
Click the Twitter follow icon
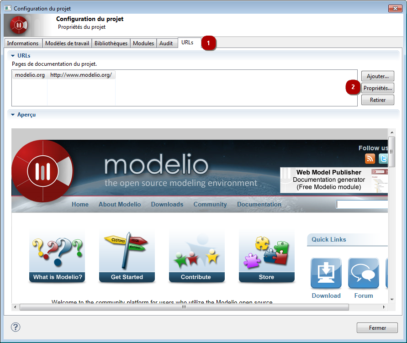click(383, 158)
